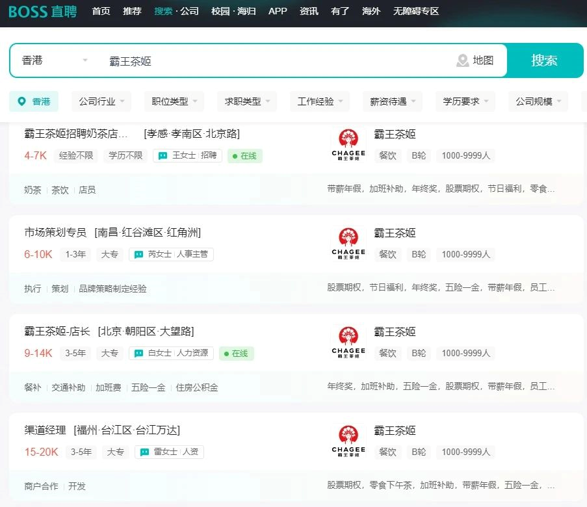This screenshot has width=587, height=507.
Task: Click the recruiter tag 雷女士 人资
Action: click(x=169, y=452)
